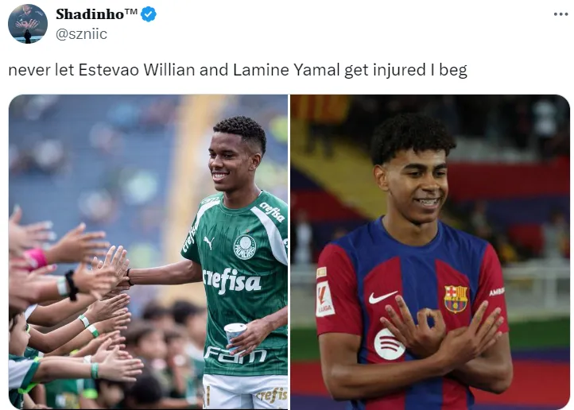Open the left photo of Palmeiras player
The image size is (574, 410).
click(x=148, y=252)
